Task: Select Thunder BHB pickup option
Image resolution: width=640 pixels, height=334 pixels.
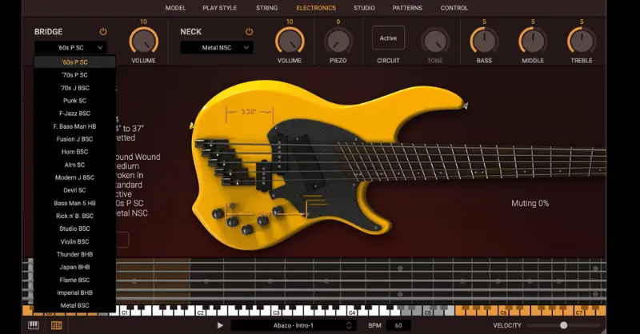Action: (x=74, y=254)
